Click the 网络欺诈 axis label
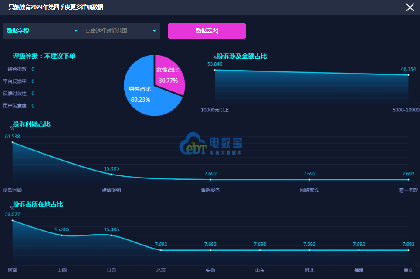The height and width of the screenshot is (279, 420). tap(309, 190)
